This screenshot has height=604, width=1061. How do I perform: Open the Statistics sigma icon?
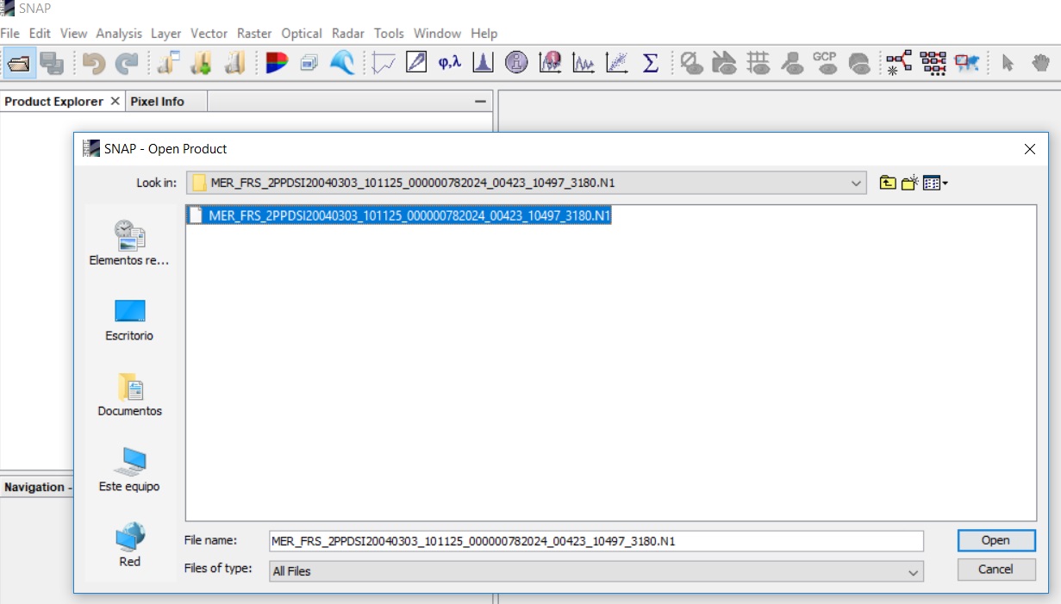pyautogui.click(x=651, y=63)
